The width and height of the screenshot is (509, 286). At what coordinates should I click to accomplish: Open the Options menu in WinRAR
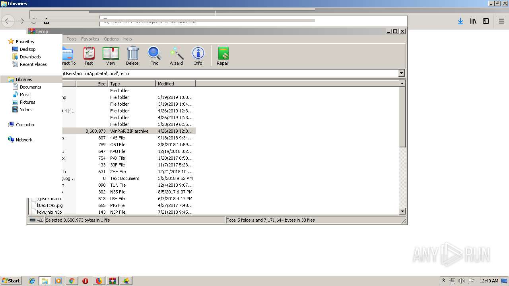111,39
